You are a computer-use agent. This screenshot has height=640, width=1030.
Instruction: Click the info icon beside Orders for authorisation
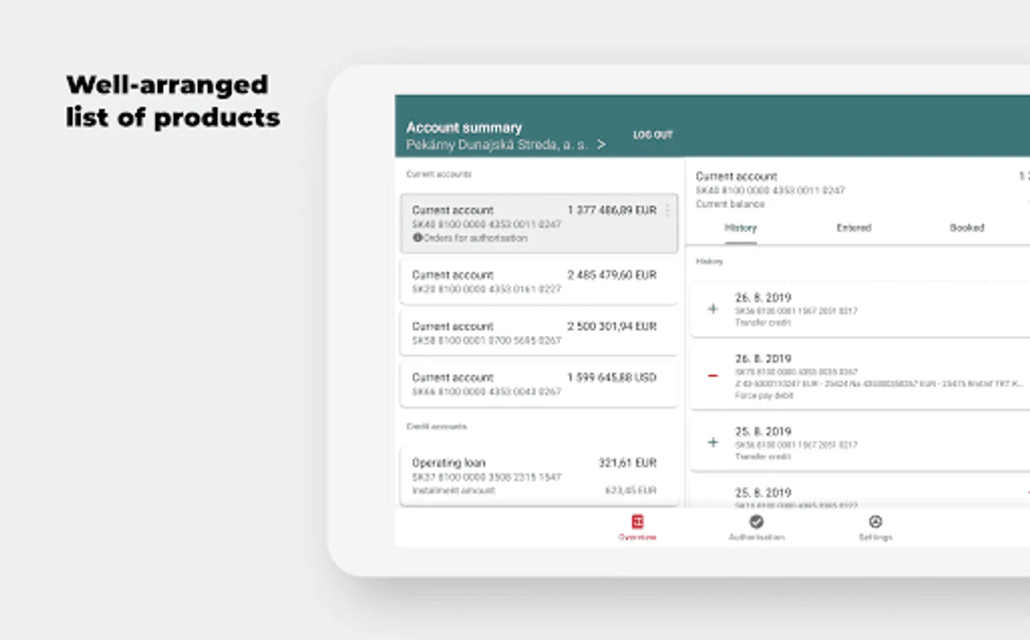click(417, 238)
